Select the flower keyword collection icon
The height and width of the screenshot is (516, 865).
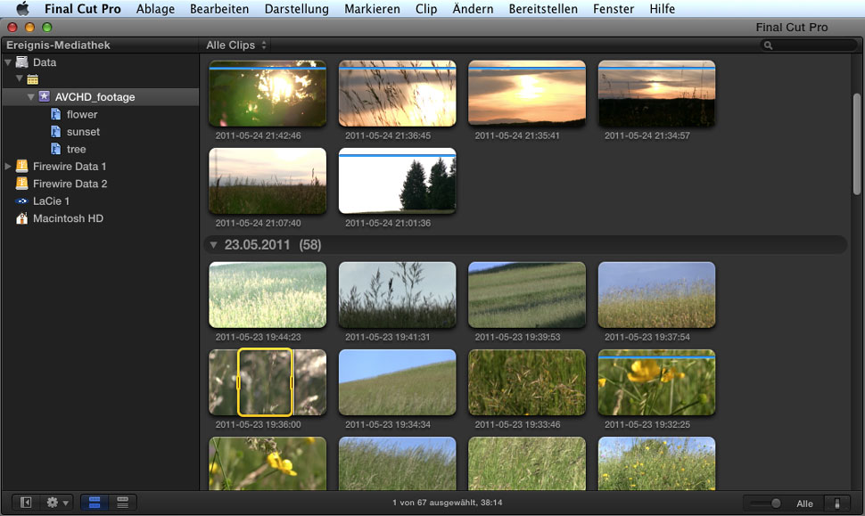[x=55, y=115]
